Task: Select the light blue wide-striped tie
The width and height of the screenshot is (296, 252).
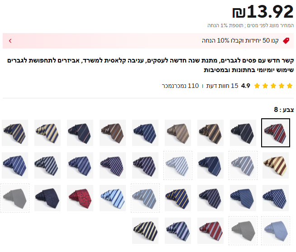Action: point(113,198)
